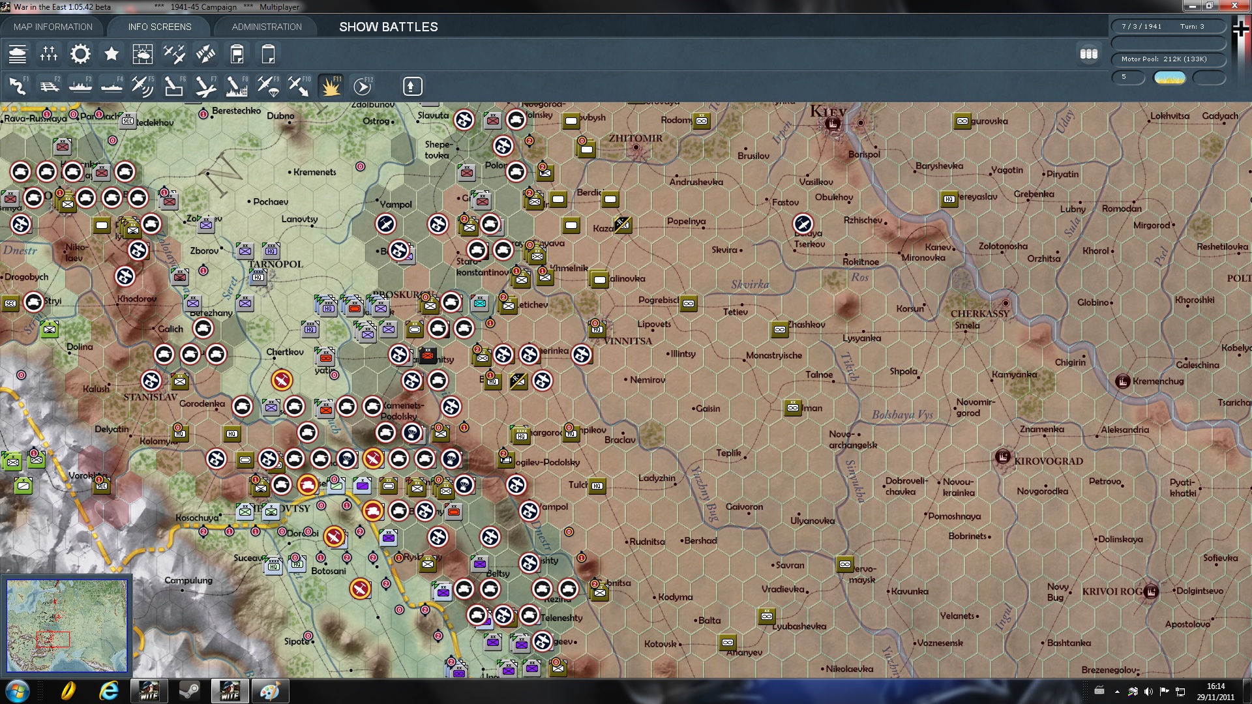
Task: Select the unit counter at Pogrebische
Action: (x=688, y=303)
